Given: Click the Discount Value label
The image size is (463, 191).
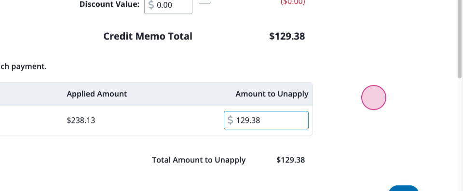Looking at the screenshot, I should 109,4.
